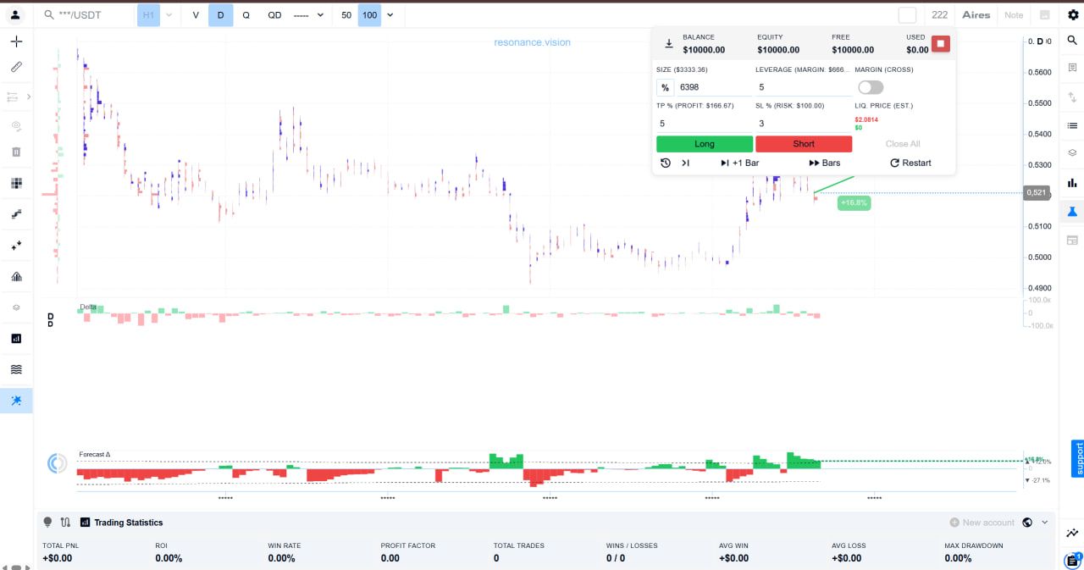Open the bar chart icon in right sidebar

pyautogui.click(x=1072, y=183)
